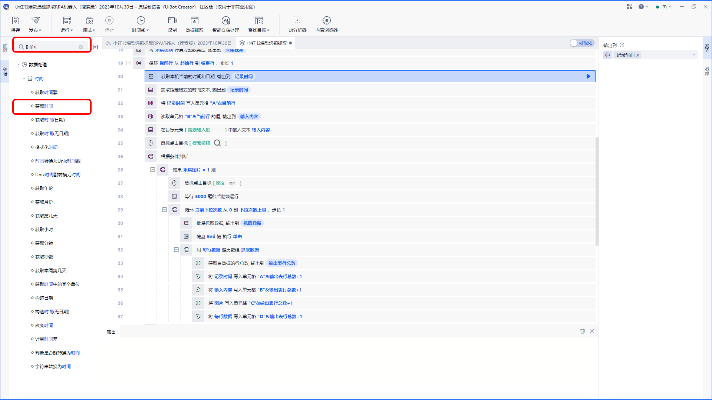
Task: Clear the search box text
Action: point(81,47)
